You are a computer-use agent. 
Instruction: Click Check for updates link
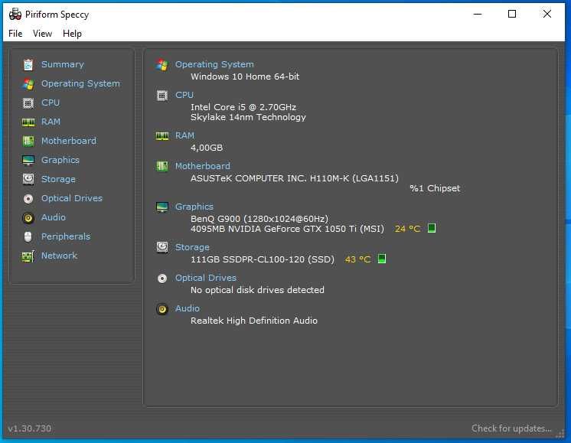pos(511,428)
